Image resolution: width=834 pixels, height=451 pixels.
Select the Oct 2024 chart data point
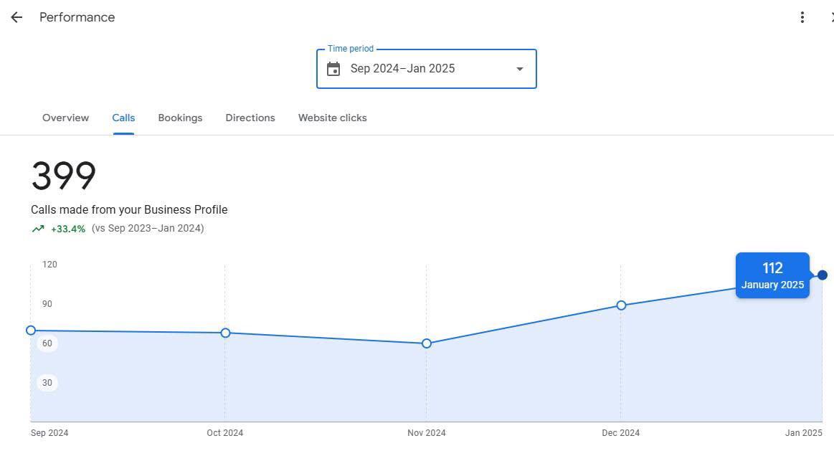coord(225,333)
